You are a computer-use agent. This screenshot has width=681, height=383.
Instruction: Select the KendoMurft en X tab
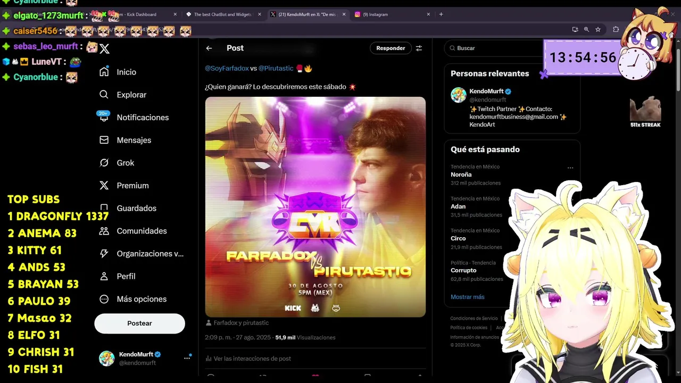(x=308, y=14)
